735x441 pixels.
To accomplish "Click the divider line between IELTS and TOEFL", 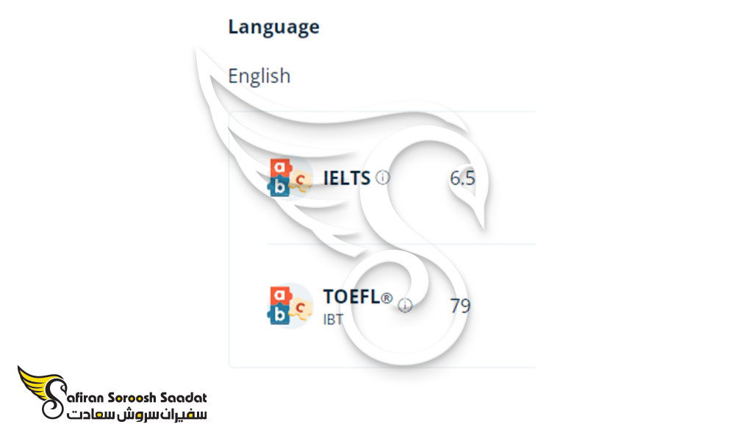I will [x=401, y=244].
